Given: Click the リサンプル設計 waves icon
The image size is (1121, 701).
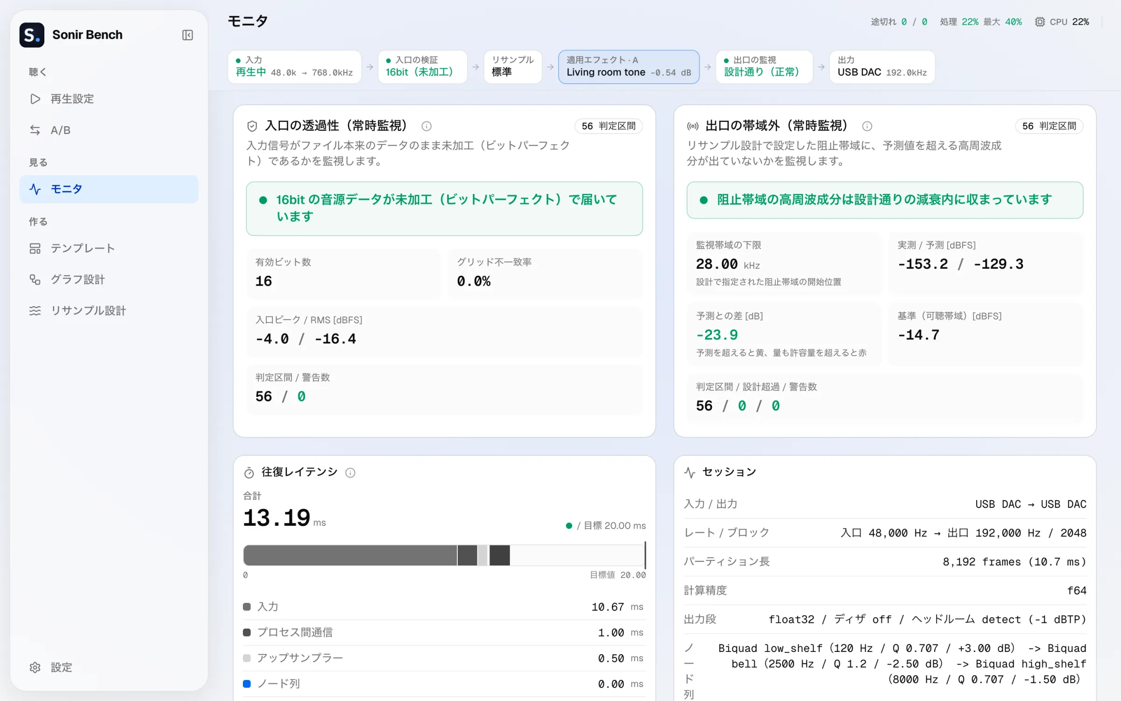Looking at the screenshot, I should (x=35, y=311).
